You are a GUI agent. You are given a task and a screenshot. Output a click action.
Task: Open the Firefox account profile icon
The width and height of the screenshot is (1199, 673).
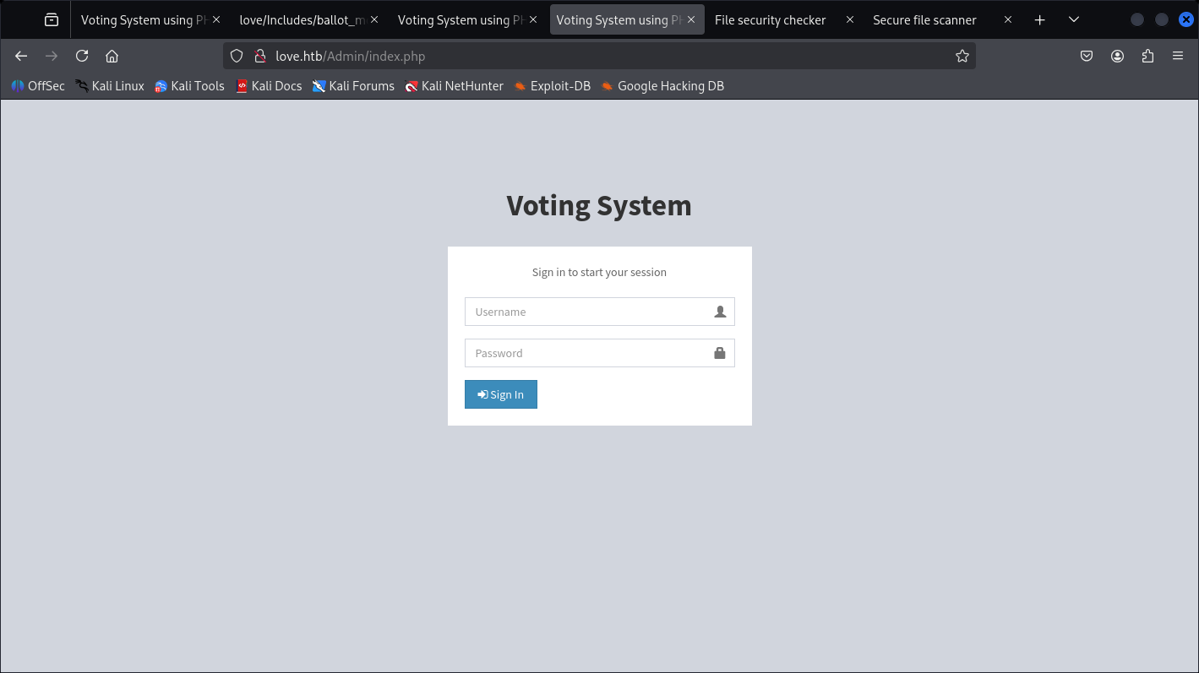1117,56
